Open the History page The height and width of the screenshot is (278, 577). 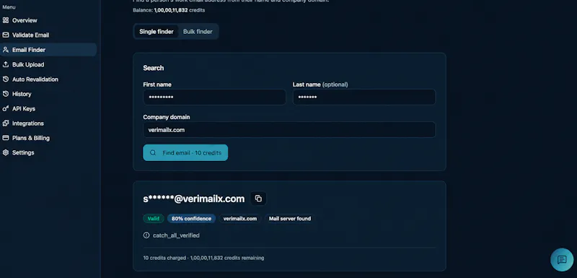(22, 94)
